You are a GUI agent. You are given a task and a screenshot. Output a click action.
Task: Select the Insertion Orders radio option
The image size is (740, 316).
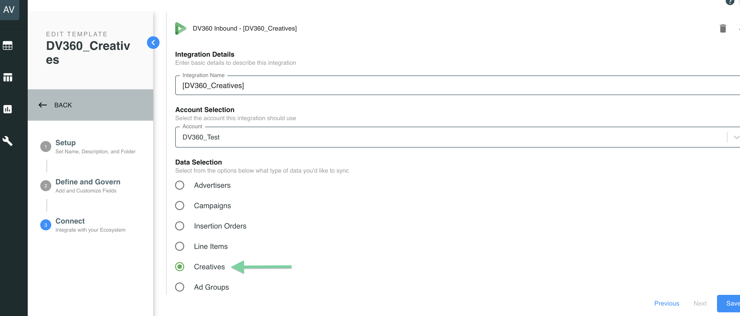coord(180,226)
